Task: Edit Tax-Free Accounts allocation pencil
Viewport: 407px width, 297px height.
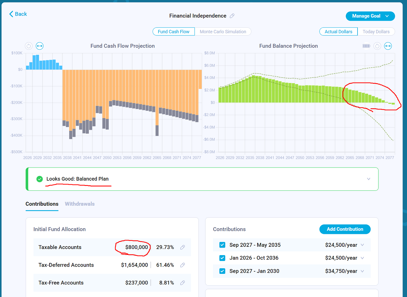Action: coord(183,283)
